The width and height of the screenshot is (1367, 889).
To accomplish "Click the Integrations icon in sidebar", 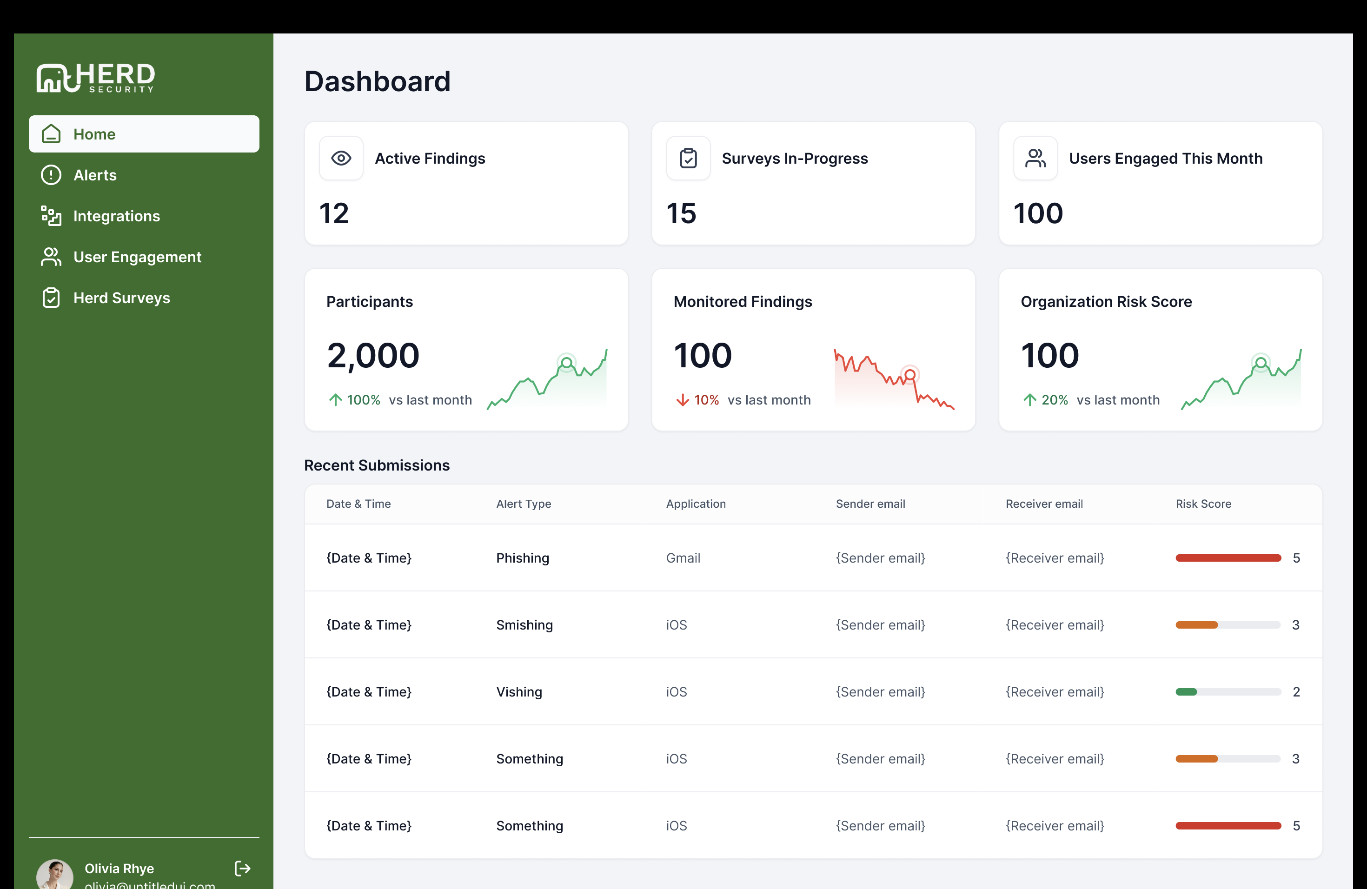I will pyautogui.click(x=51, y=216).
